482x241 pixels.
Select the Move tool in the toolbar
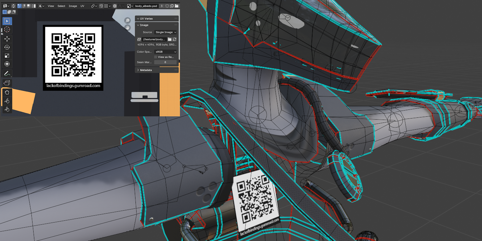pyautogui.click(x=7, y=39)
